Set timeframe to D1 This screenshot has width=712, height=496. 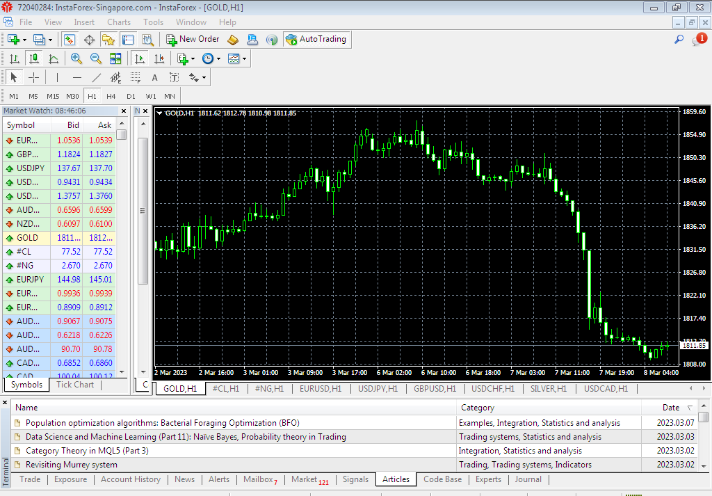tap(131, 96)
